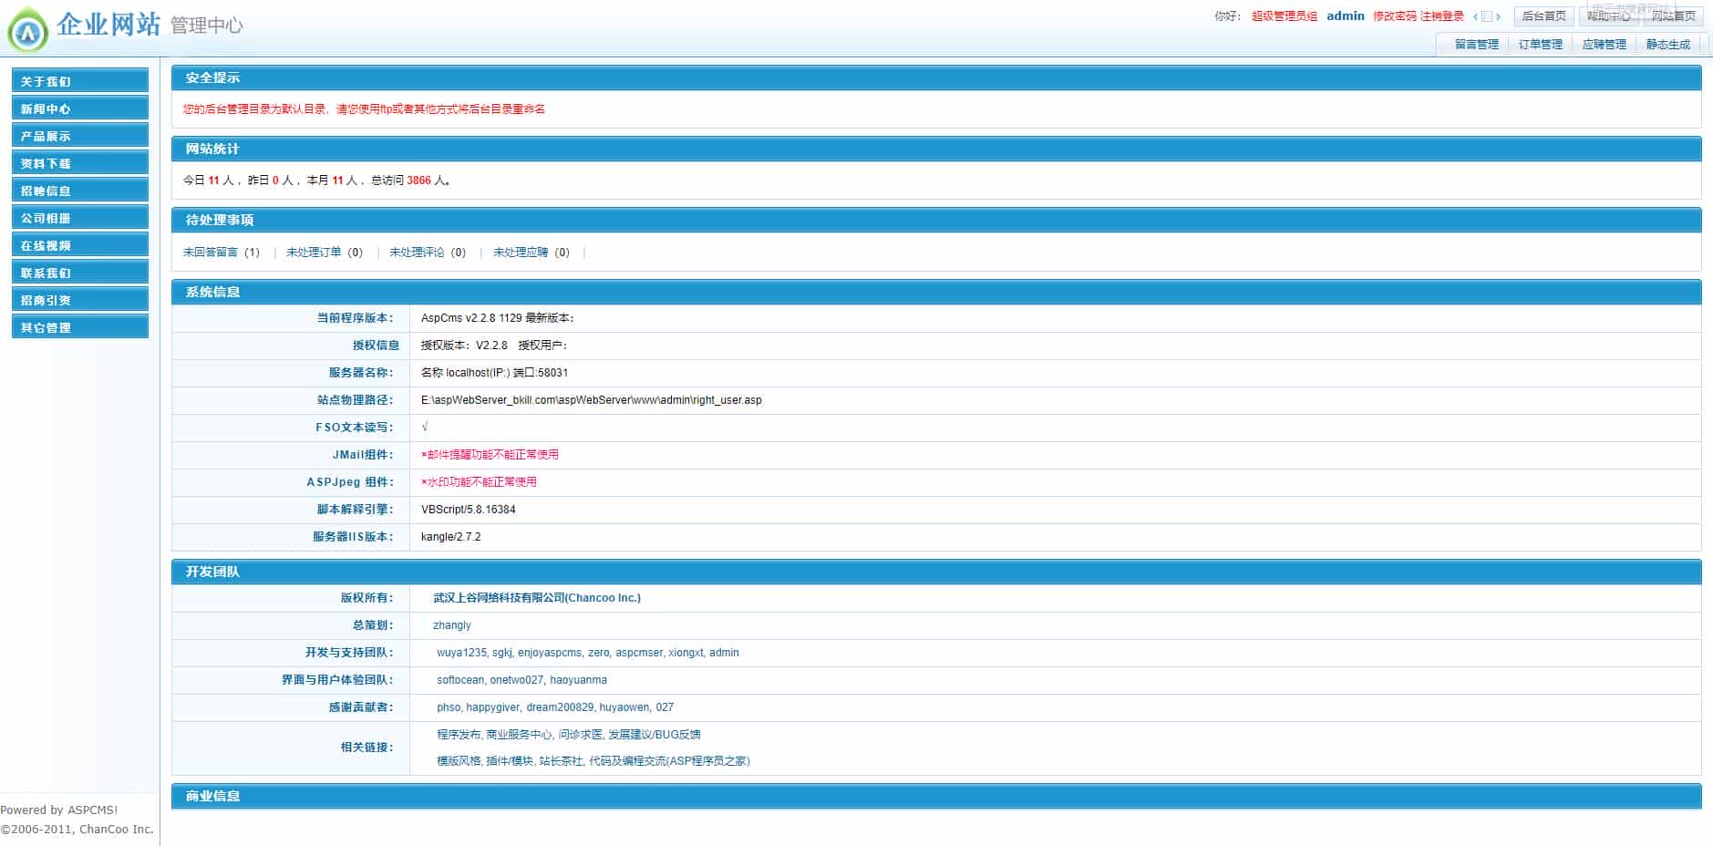Open the 发展建议/BUG反馈 link
The width and height of the screenshot is (1713, 846).
pyautogui.click(x=655, y=735)
